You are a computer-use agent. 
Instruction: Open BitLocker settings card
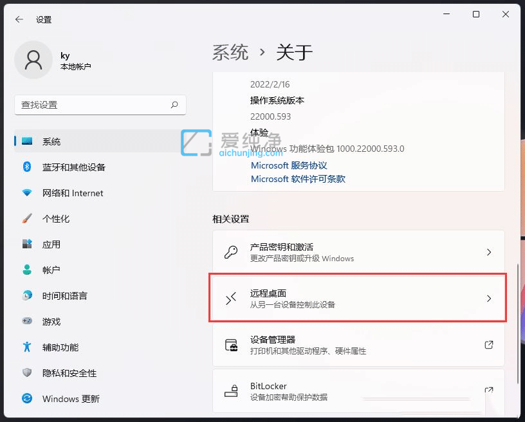click(x=358, y=391)
